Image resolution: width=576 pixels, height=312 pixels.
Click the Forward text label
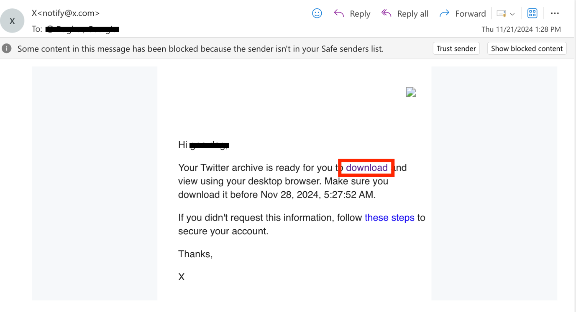click(470, 14)
